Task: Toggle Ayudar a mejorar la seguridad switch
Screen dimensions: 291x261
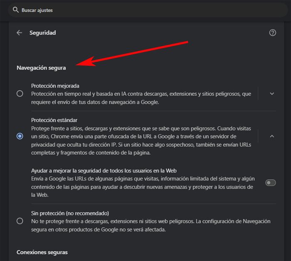Action: click(x=270, y=183)
